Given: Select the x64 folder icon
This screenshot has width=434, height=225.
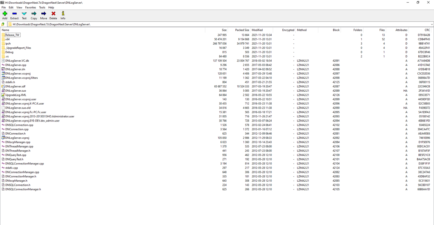Looking at the screenshot, I should point(3,39).
